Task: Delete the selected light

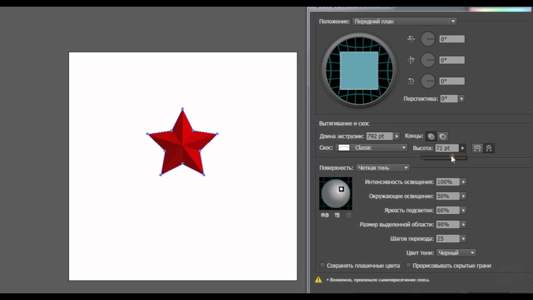Action: point(349,215)
